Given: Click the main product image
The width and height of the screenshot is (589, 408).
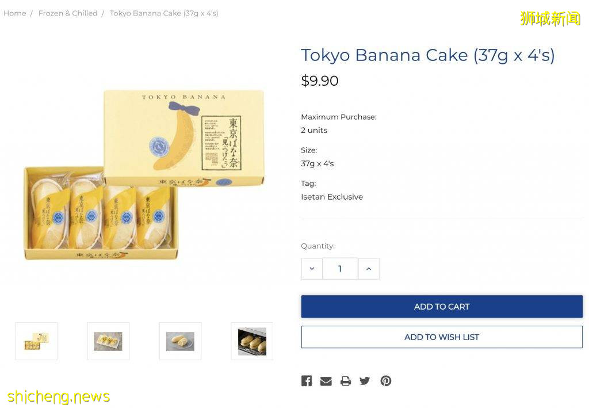Looking at the screenshot, I should click(x=144, y=173).
